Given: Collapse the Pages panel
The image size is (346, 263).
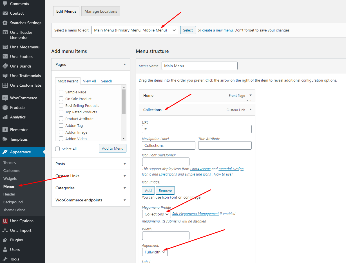Looking at the screenshot, I should 125,64.
